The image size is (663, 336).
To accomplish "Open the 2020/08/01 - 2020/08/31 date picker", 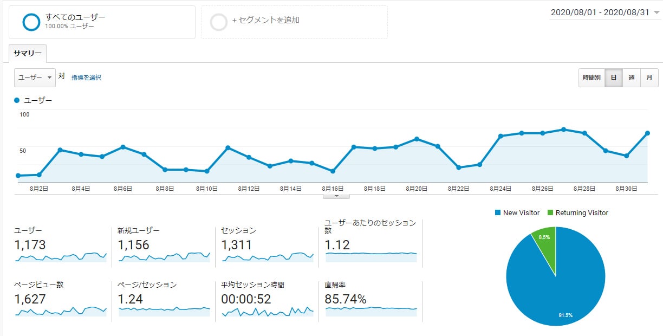I will pos(603,11).
